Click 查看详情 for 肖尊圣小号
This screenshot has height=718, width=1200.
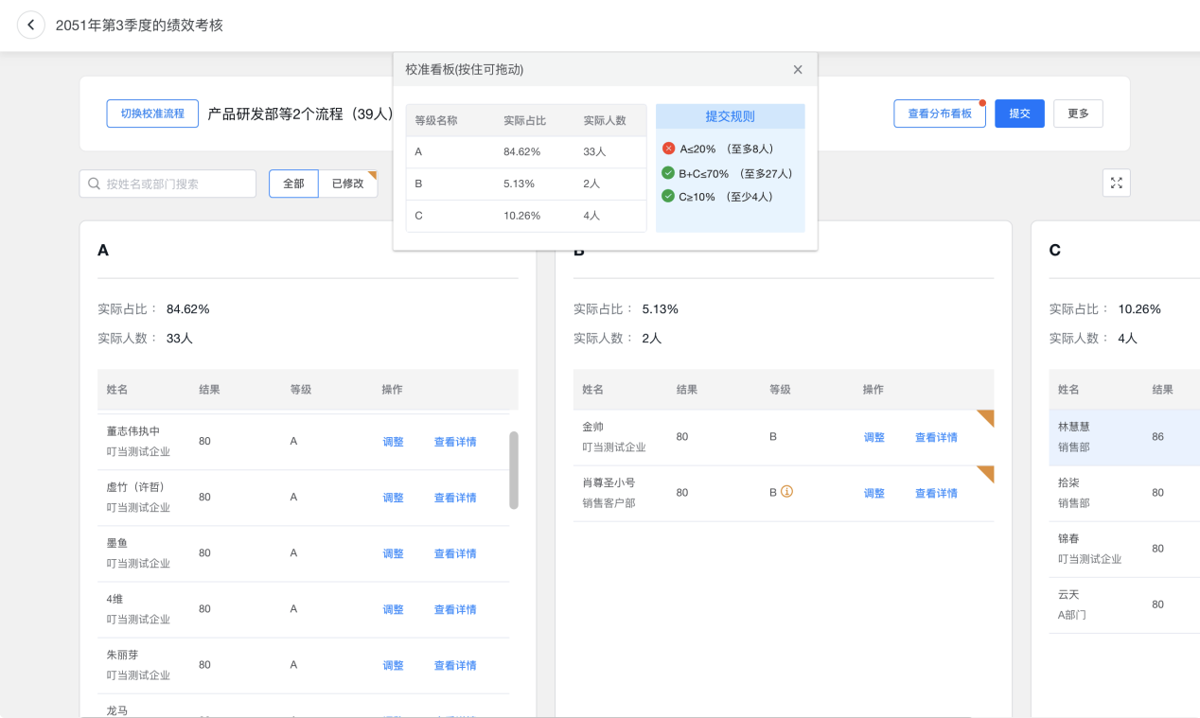tap(936, 493)
